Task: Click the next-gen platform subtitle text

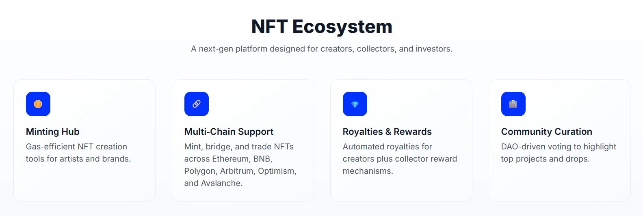Action: (322, 49)
